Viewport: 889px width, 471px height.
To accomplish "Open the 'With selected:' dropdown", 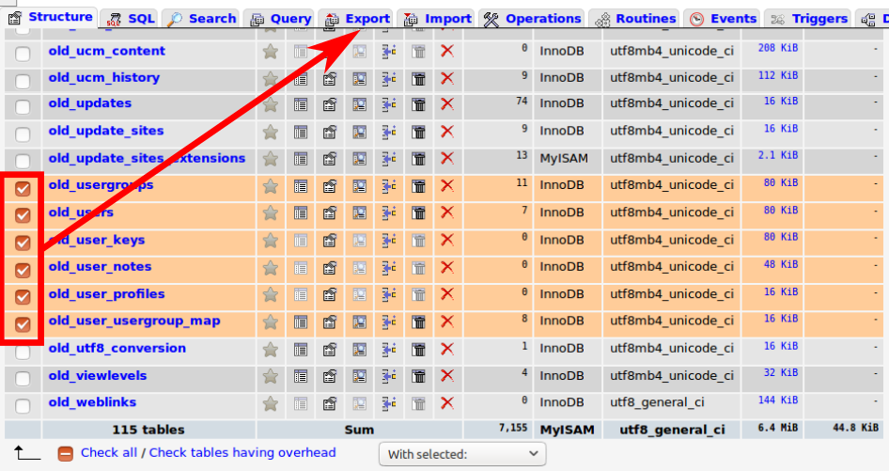I will click(462, 454).
